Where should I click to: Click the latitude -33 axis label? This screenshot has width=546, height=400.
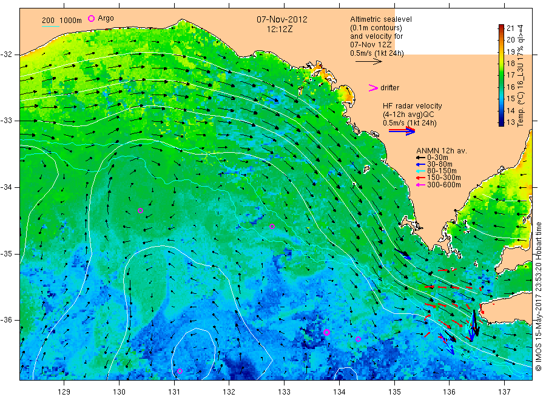(x=6, y=121)
